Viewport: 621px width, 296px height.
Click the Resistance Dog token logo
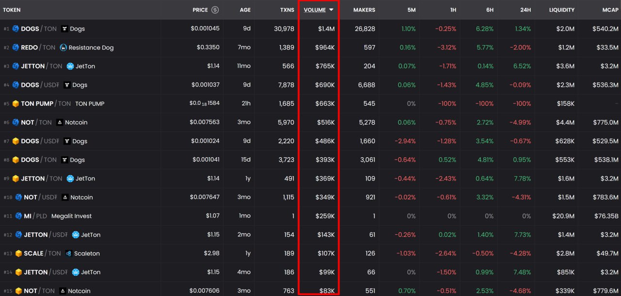(x=63, y=48)
